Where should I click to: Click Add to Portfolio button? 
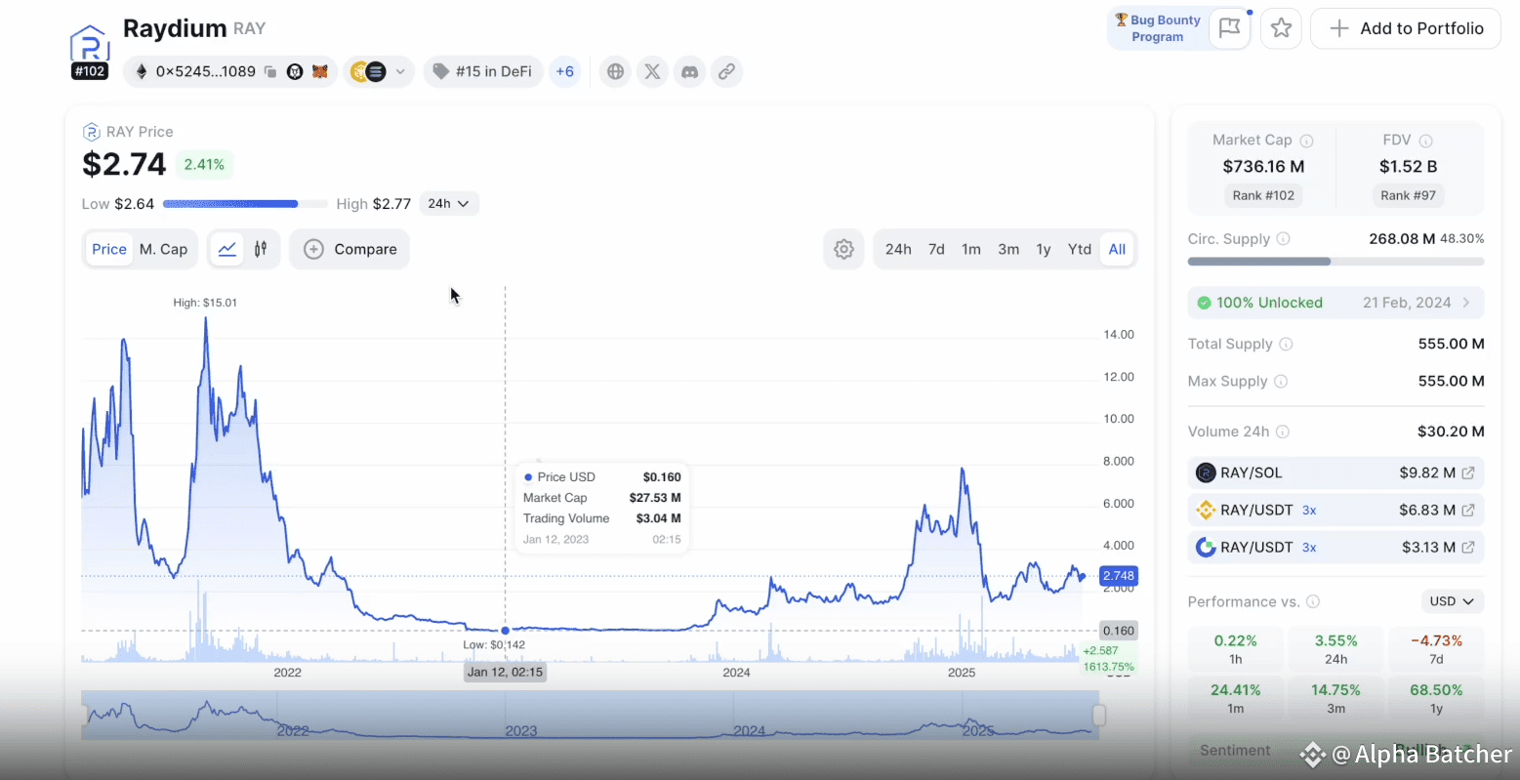[x=1406, y=28]
